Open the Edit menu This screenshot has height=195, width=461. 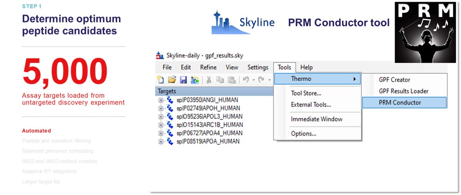coord(186,67)
